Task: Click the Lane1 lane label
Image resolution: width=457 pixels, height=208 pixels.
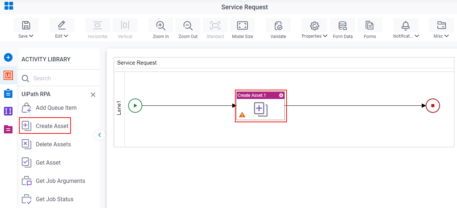Action: [119, 108]
